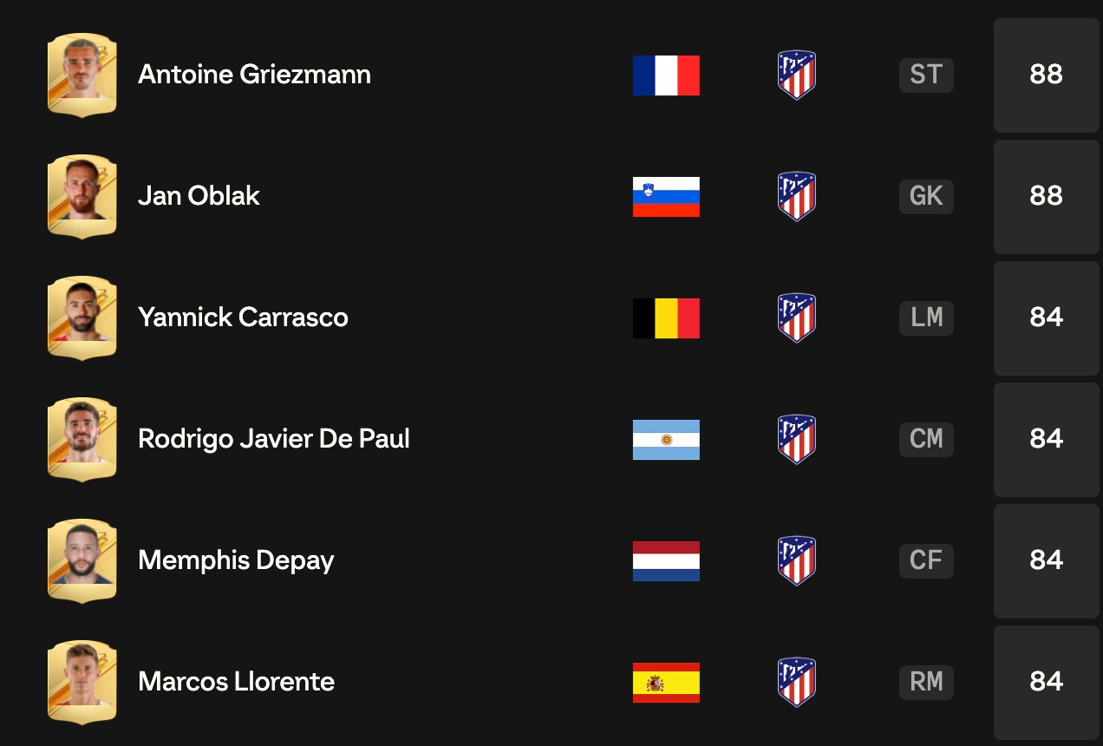Select the club crest in Marcos Llorente's row
This screenshot has height=746, width=1103.
[796, 682]
